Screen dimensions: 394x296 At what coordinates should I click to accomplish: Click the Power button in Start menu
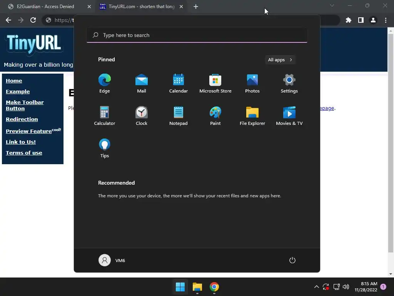click(x=292, y=260)
